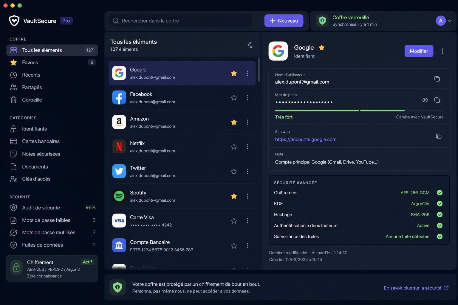Expand the account menu chevron
Viewport: 458px width, 305px height.
[450, 21]
